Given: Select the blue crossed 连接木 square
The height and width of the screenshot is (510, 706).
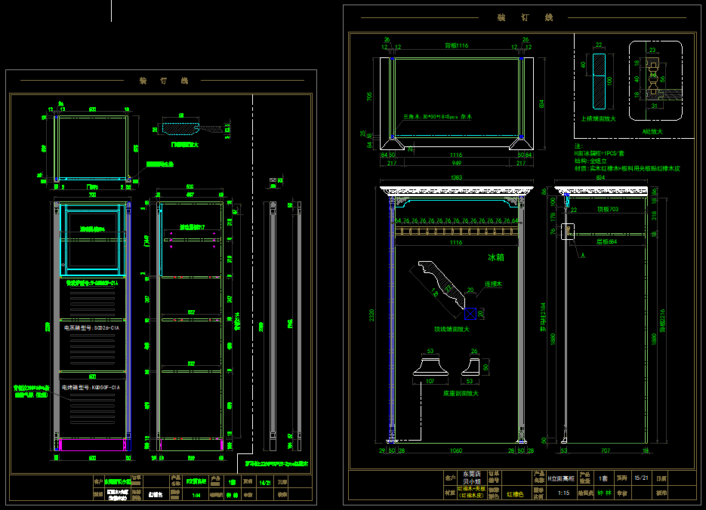Looking at the screenshot, I should click(x=470, y=312).
